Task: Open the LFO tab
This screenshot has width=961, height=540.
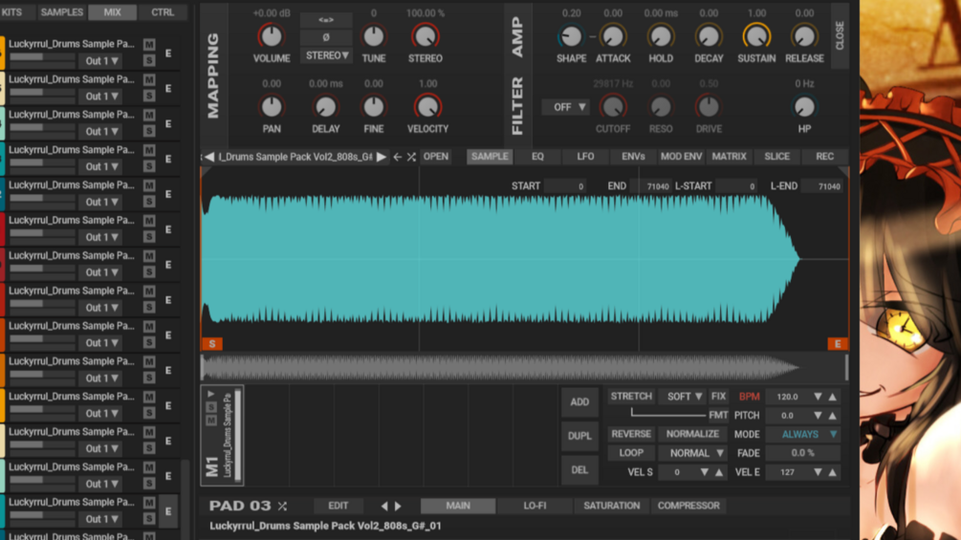Action: [585, 157]
